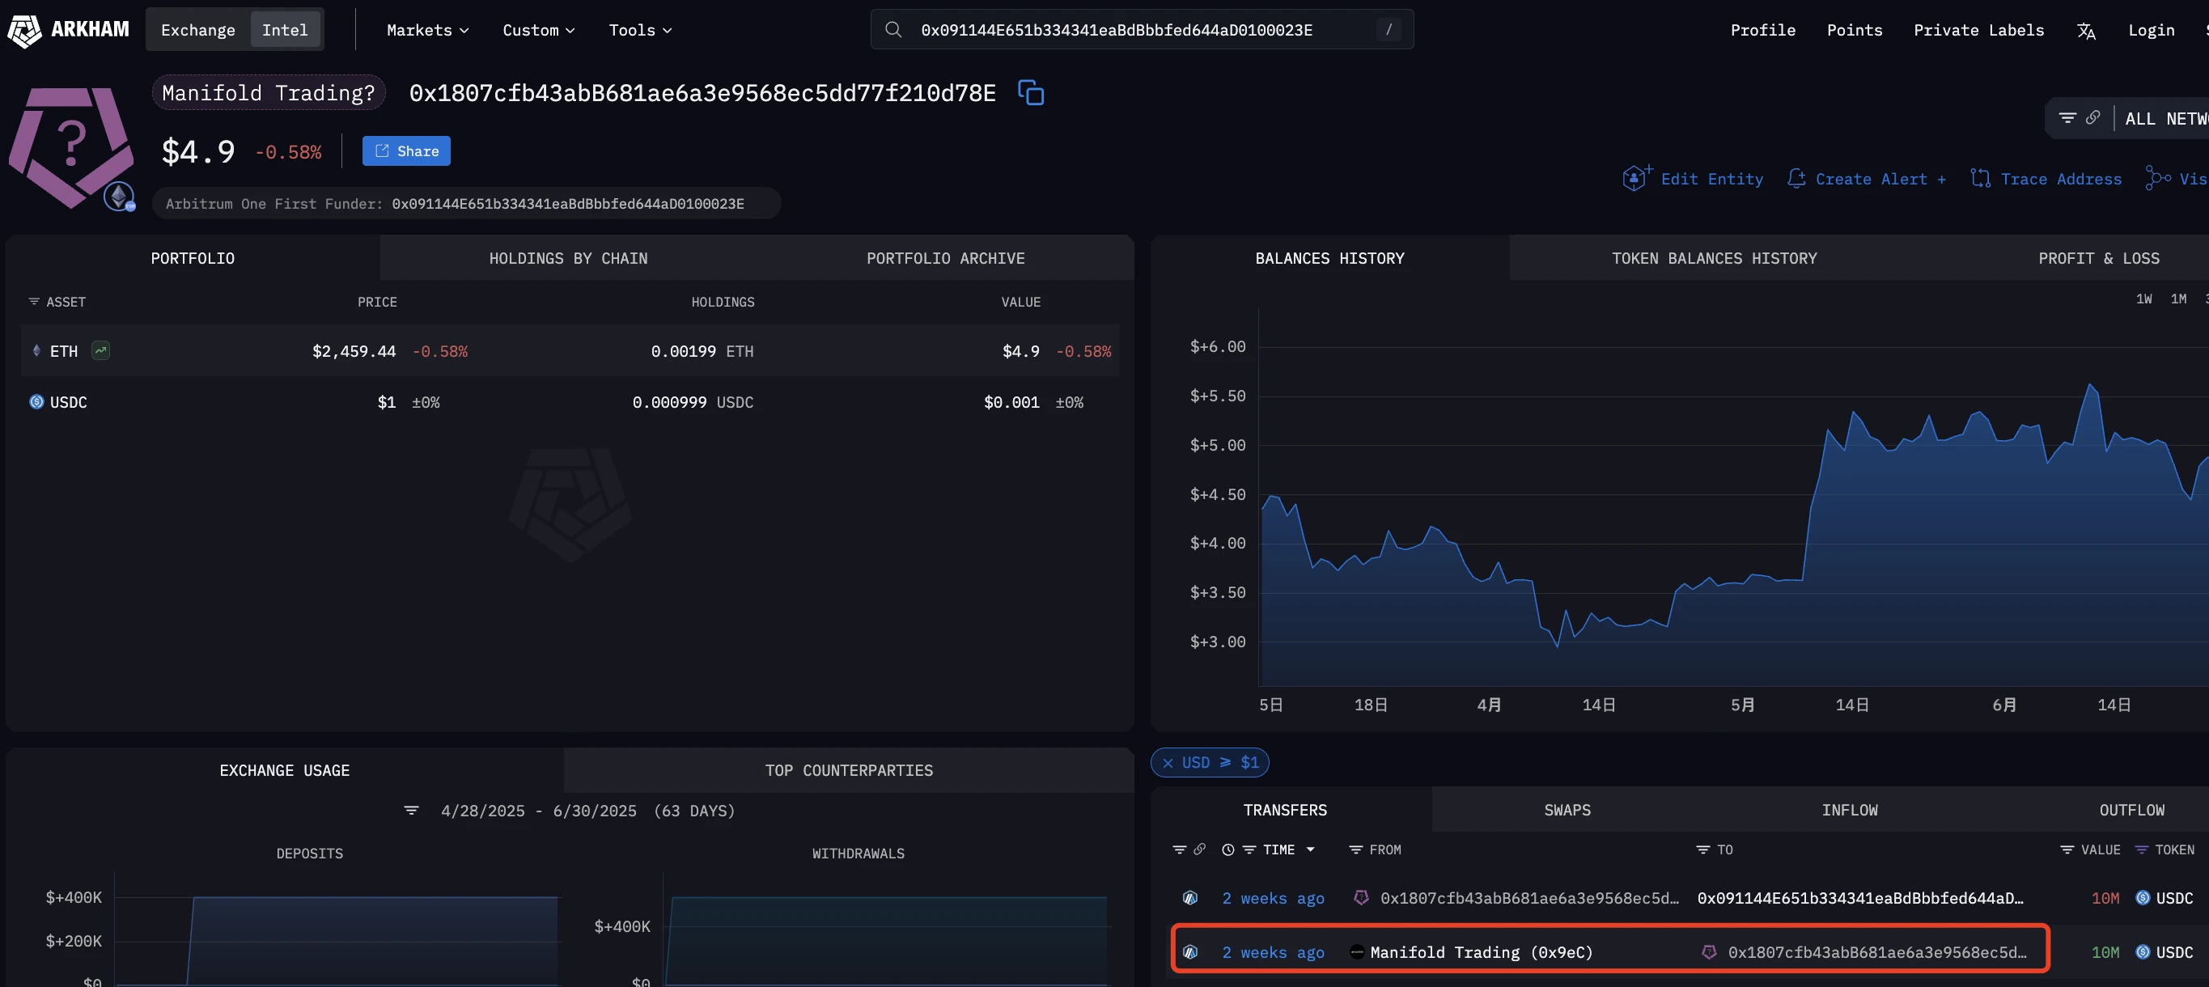
Task: Select the 1W chart timeframe
Action: tap(2143, 299)
